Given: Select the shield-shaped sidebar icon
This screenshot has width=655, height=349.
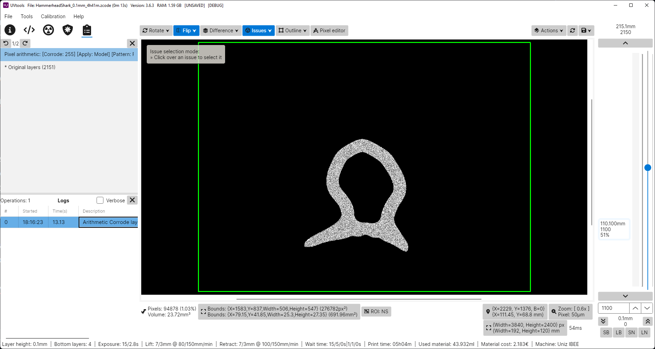Looking at the screenshot, I should (x=67, y=30).
